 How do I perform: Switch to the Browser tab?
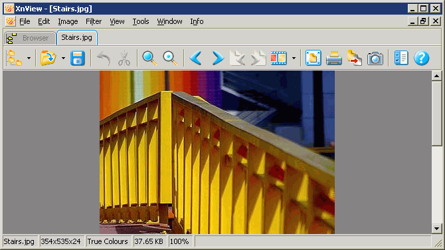(x=30, y=38)
